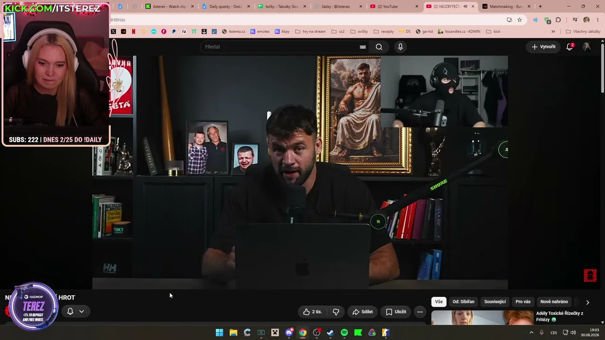Open the 'recepty' bookmarks folder

[383, 32]
